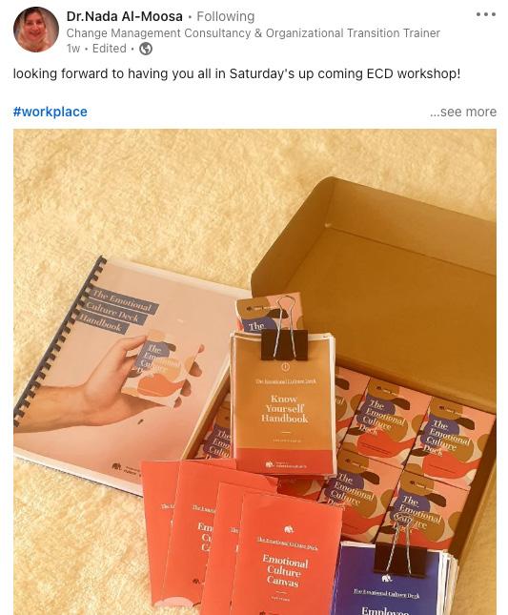The width and height of the screenshot is (508, 615).
Task: Click the 1w Edited timestamp
Action: [x=96, y=49]
